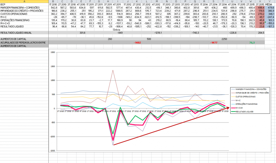Click chart y-axis label 2000
This screenshot has height=163, width=276.
click(x=53, y=52)
